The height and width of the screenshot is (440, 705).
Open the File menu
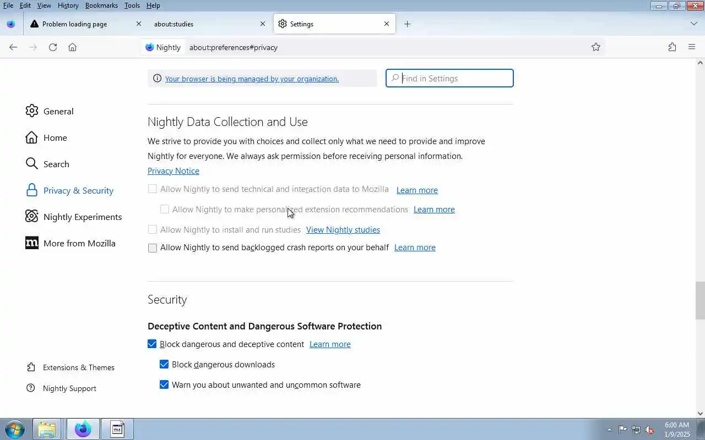[x=8, y=5]
